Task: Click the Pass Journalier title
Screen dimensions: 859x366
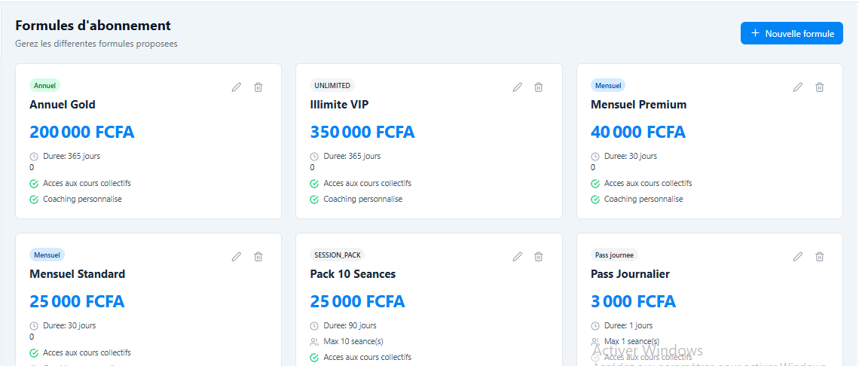Action: click(631, 274)
